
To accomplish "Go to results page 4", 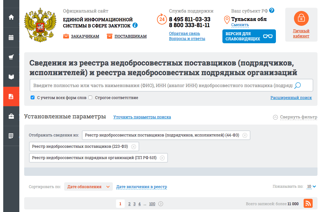I will click(x=140, y=204).
